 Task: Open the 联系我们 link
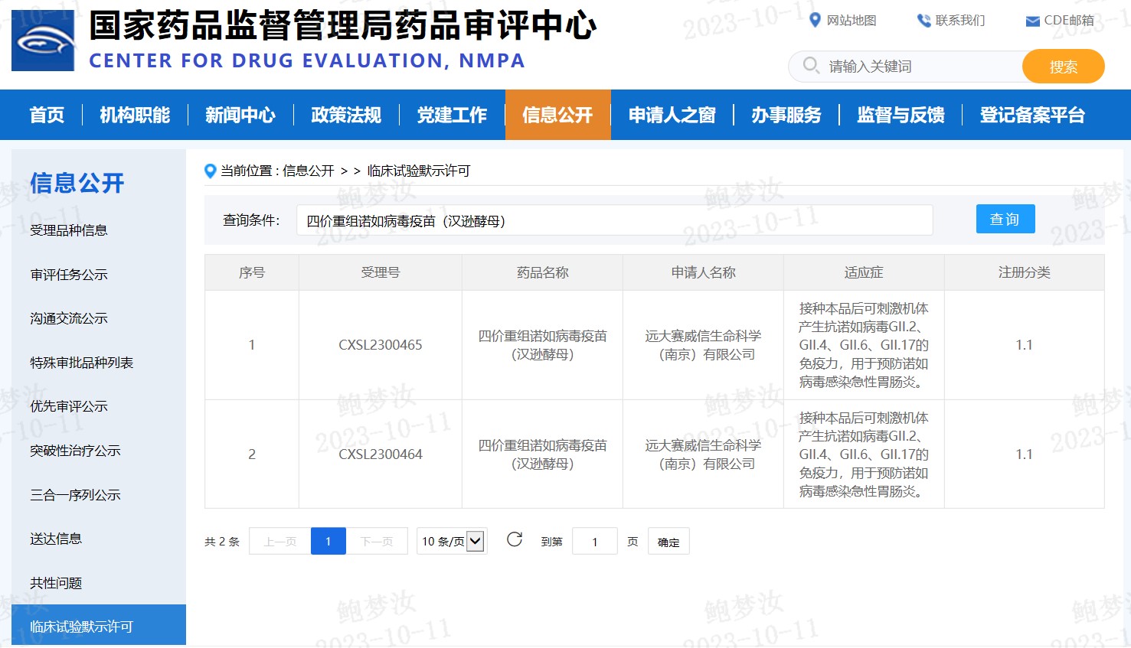[x=960, y=21]
